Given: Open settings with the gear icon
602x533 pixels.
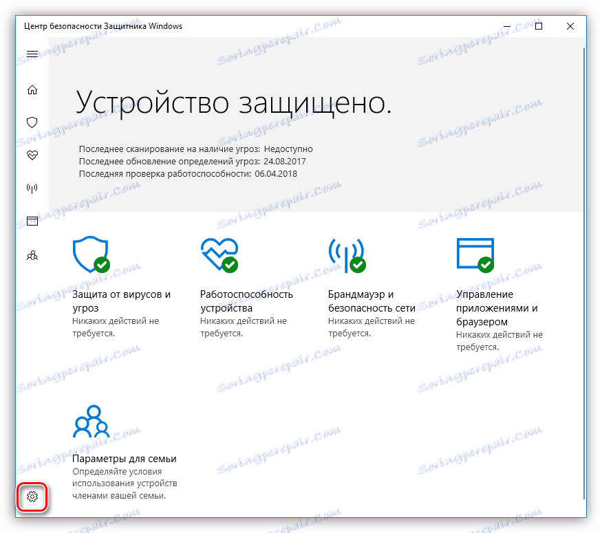Looking at the screenshot, I should [32, 497].
